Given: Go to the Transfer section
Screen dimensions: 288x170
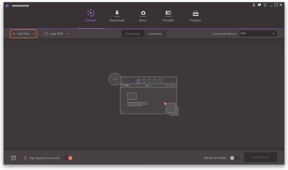Looking at the screenshot, I should click(168, 16).
